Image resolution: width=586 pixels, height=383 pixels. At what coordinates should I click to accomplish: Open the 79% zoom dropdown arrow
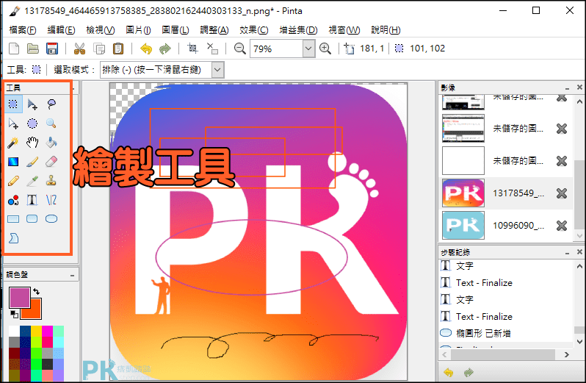click(308, 49)
